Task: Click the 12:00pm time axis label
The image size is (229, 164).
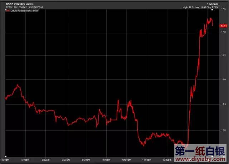Action: pos(167,159)
